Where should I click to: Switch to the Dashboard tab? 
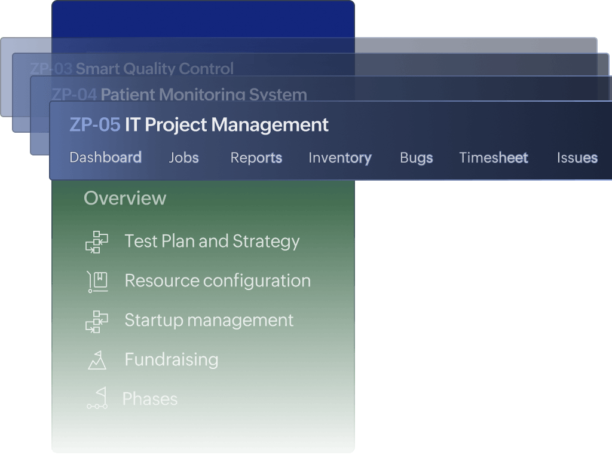(x=105, y=158)
